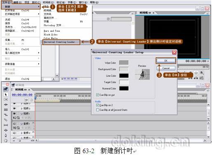Uncheck Cue Blip on out checkbox
The image size is (212, 156).
97,95
